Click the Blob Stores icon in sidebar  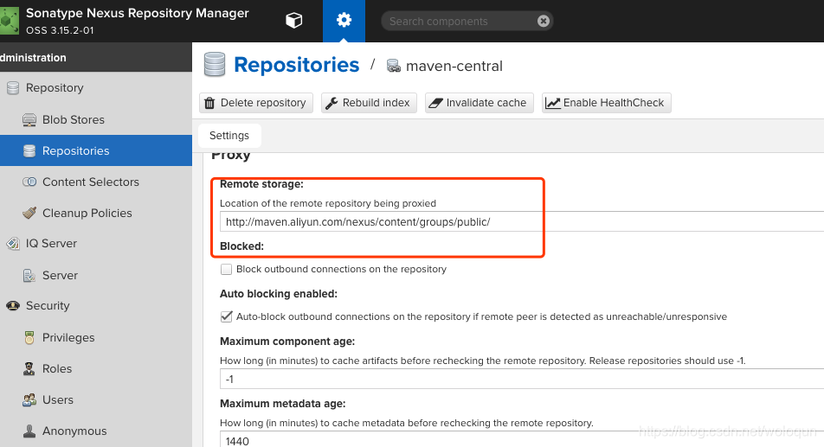[x=29, y=120]
